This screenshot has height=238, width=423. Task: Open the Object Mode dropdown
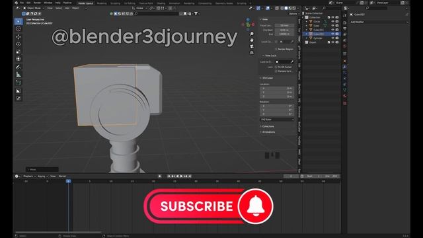pos(34,8)
